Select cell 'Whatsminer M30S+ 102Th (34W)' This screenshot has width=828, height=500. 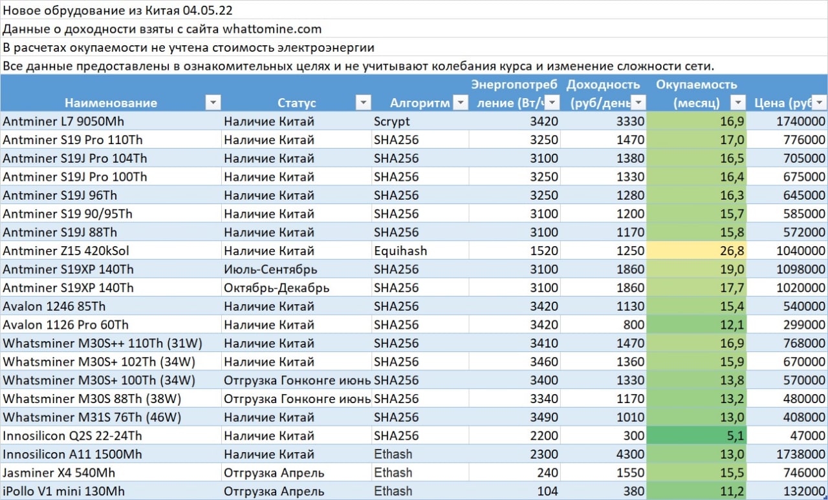[111, 362]
